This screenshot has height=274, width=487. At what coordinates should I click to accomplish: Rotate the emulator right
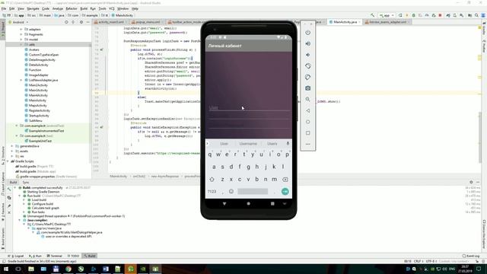click(x=307, y=78)
